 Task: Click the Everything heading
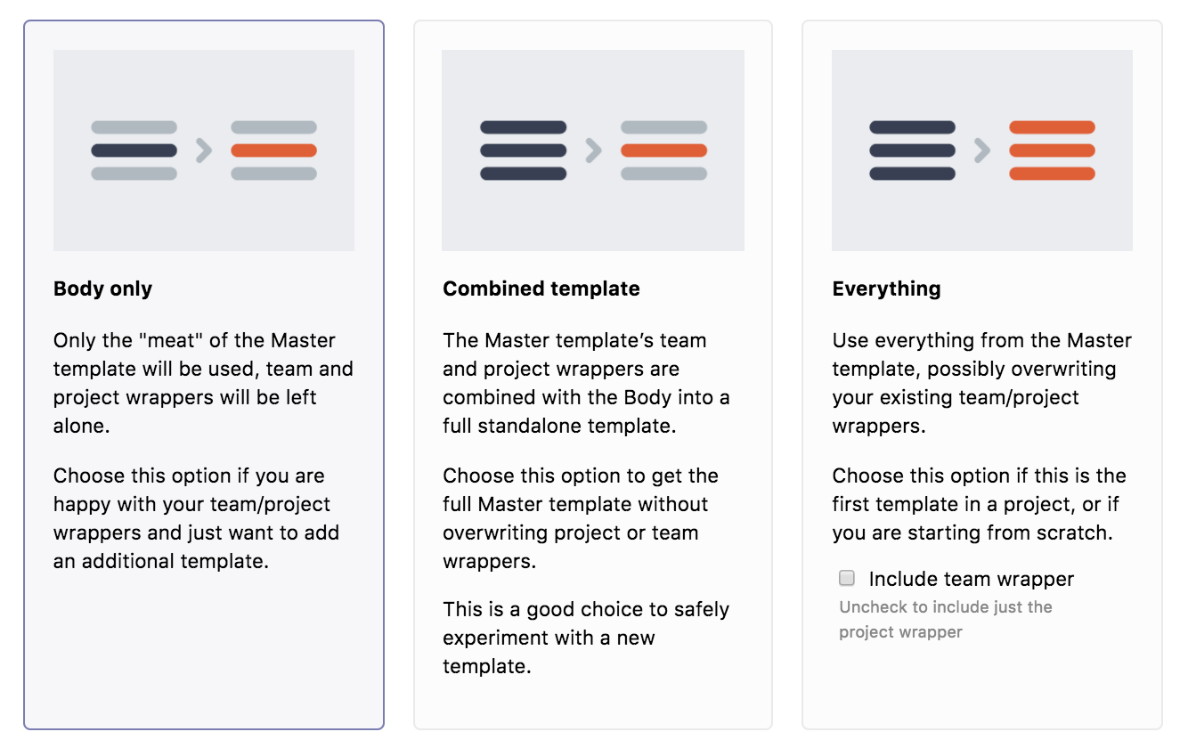click(x=886, y=289)
